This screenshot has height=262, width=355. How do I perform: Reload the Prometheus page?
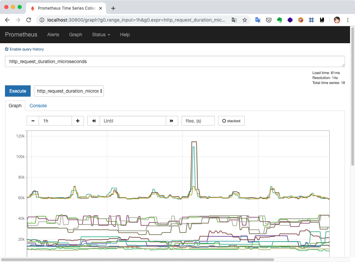[x=29, y=20]
